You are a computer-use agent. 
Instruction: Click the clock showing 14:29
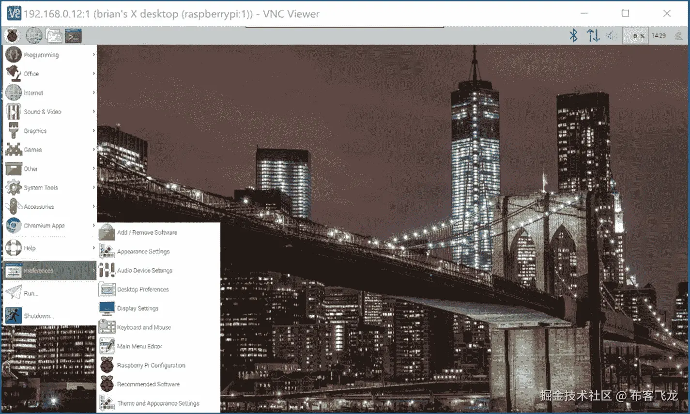[659, 35]
